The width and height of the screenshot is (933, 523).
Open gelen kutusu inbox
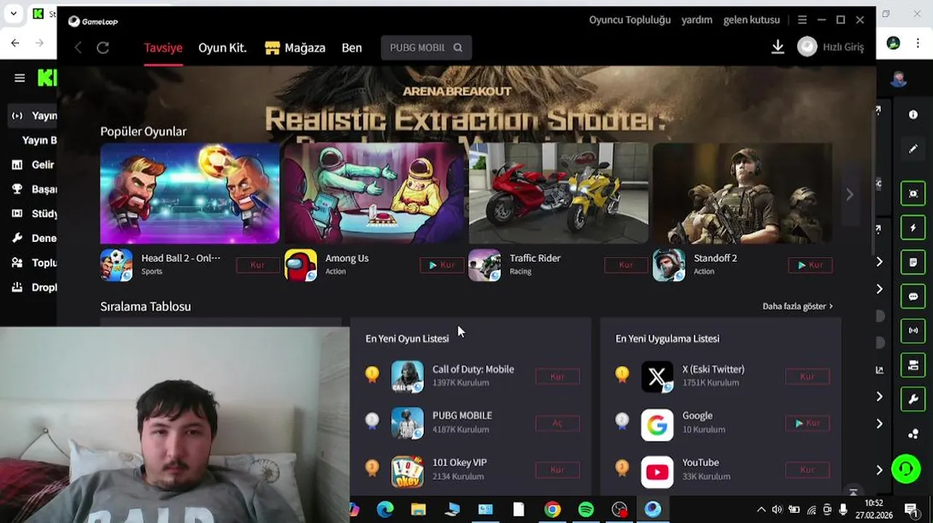(x=751, y=20)
